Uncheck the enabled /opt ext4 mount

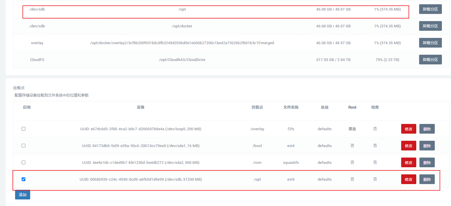coord(24,179)
